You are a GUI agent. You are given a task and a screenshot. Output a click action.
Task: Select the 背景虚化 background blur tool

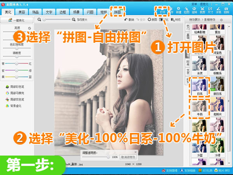point(13,106)
